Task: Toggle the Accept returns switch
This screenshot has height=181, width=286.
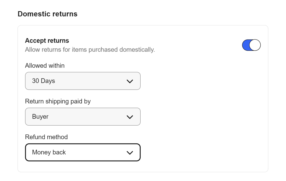Action: 251,45
